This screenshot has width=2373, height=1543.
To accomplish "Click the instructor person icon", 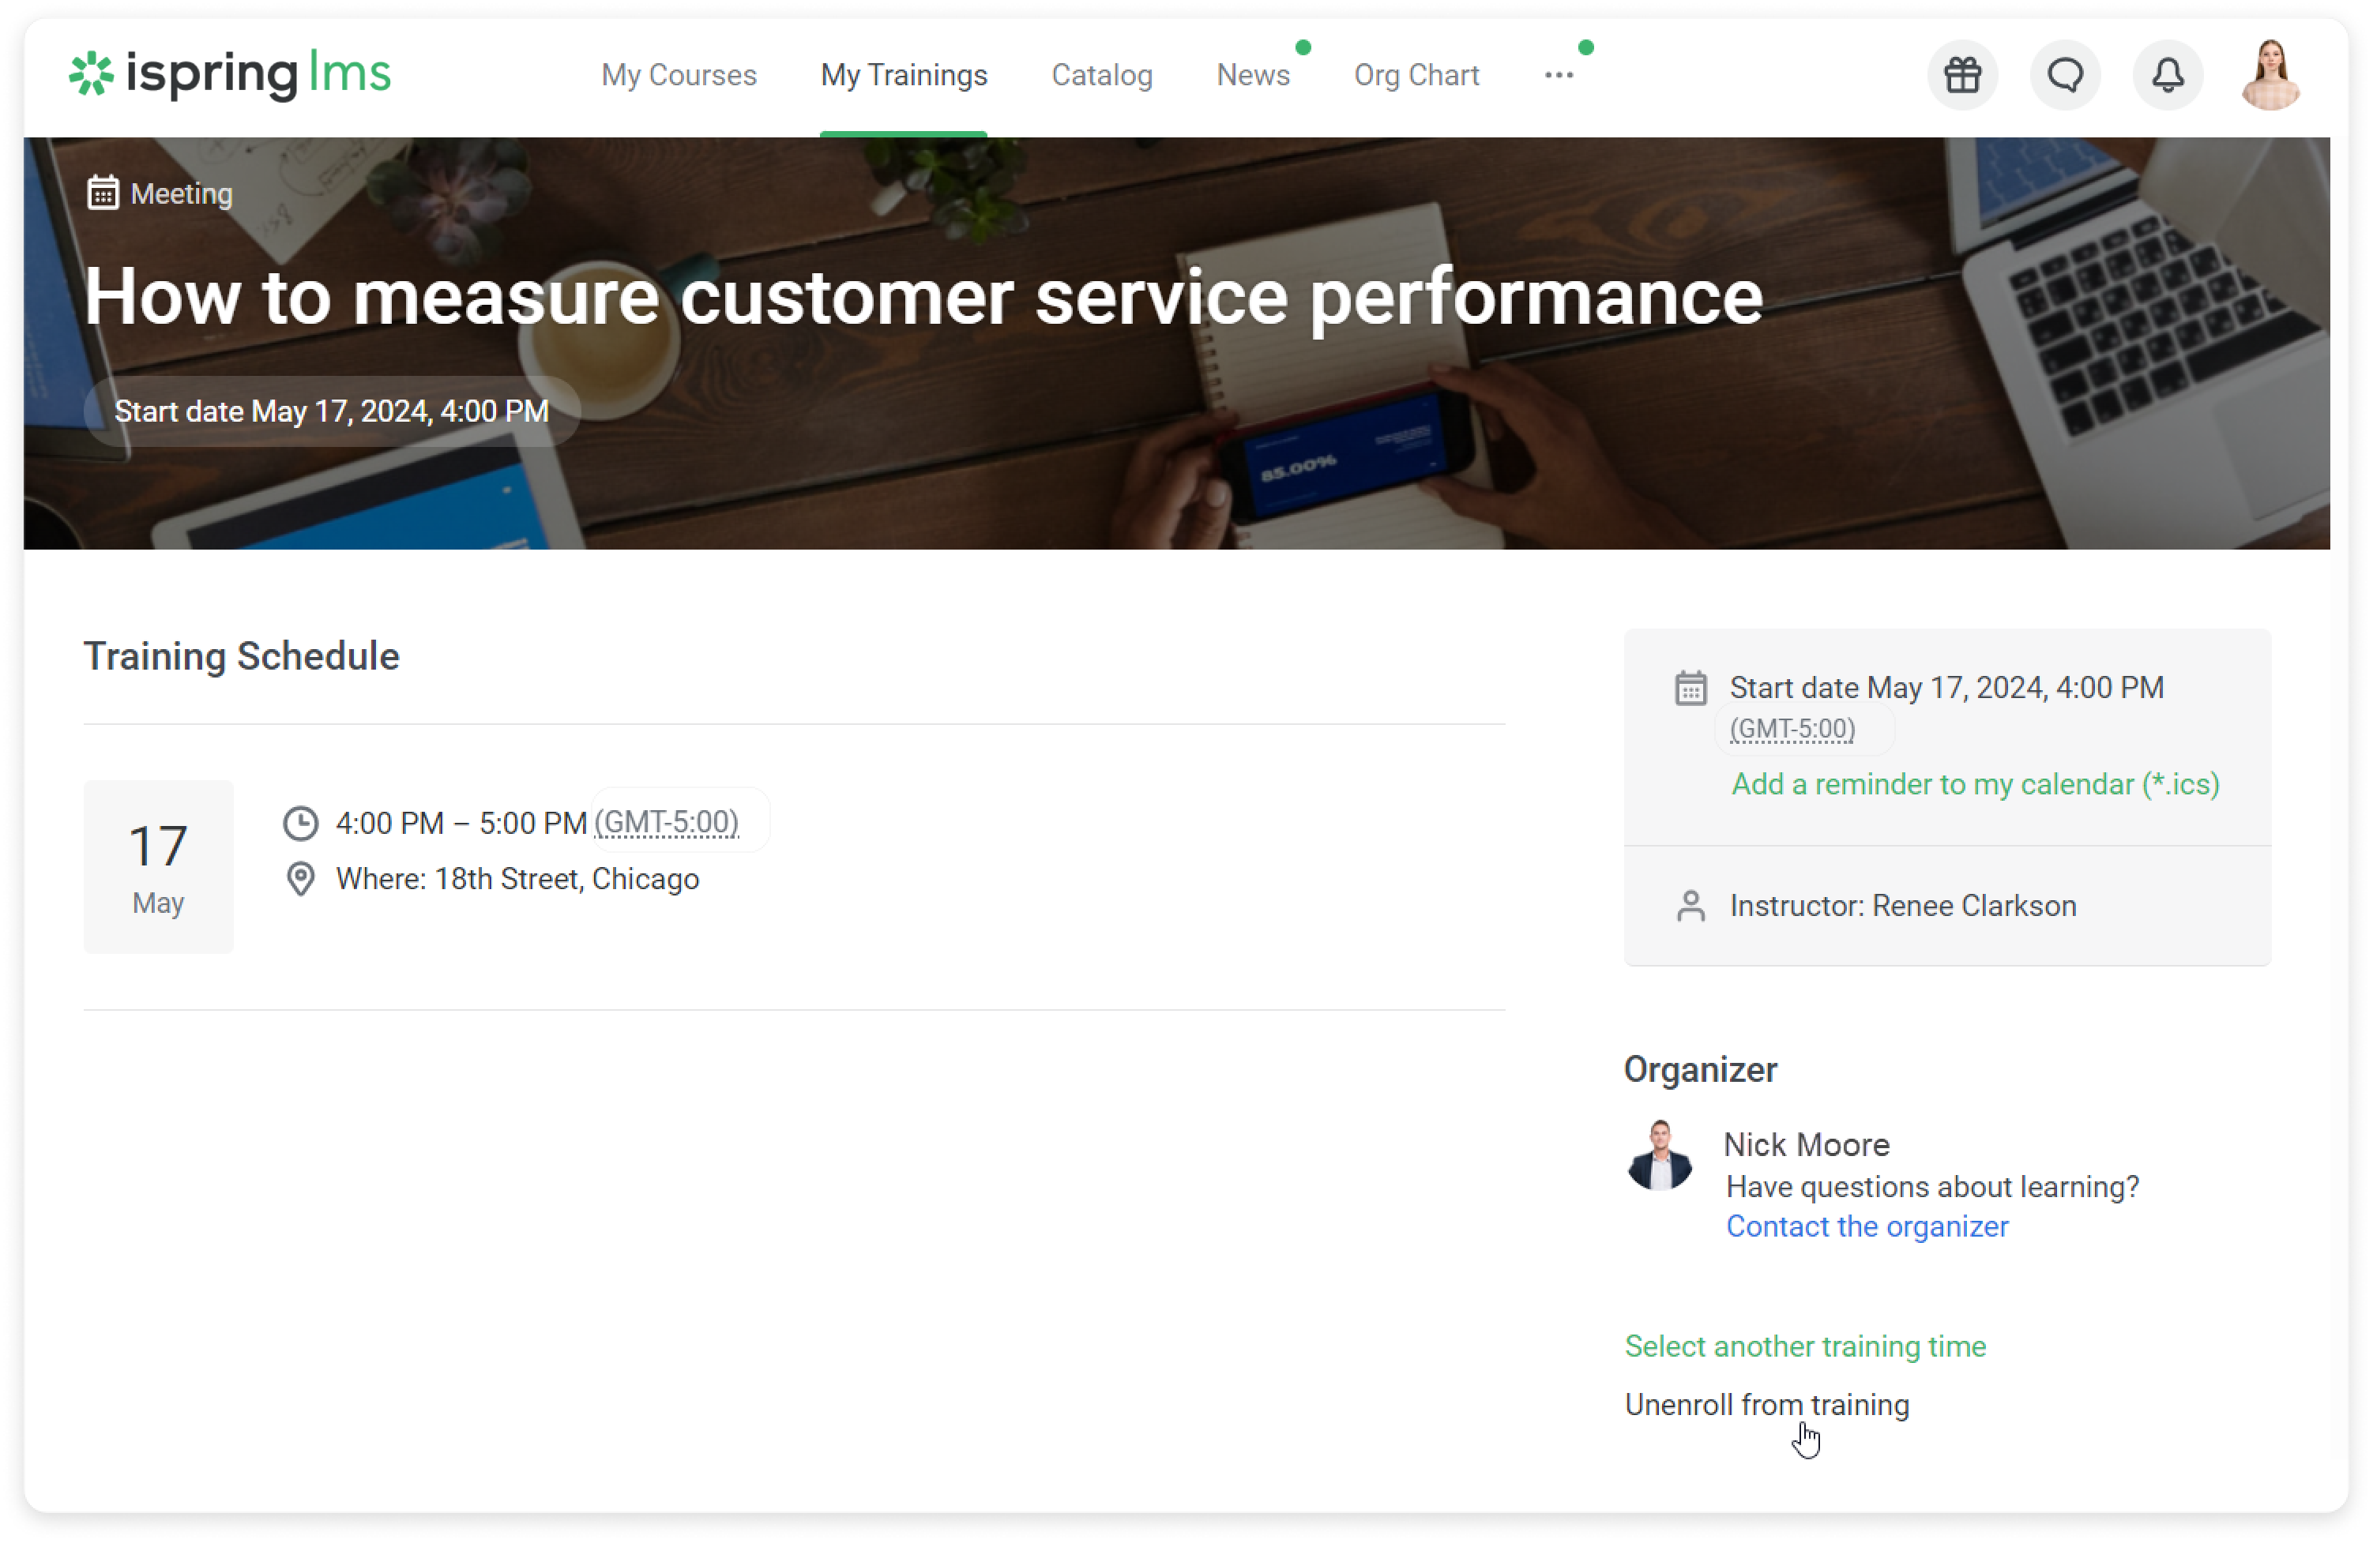I will [1690, 906].
